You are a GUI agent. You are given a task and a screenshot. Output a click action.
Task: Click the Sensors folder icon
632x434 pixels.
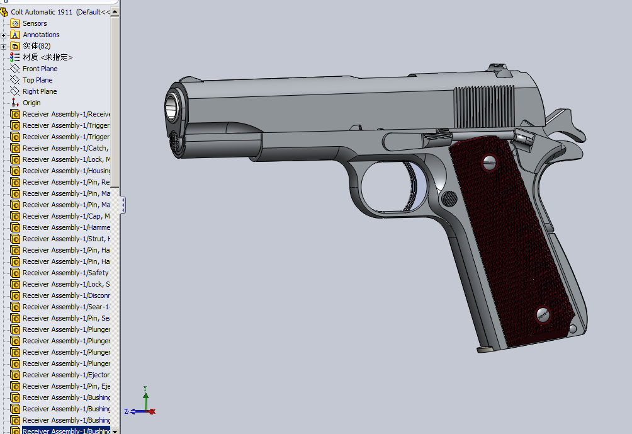[x=15, y=23]
